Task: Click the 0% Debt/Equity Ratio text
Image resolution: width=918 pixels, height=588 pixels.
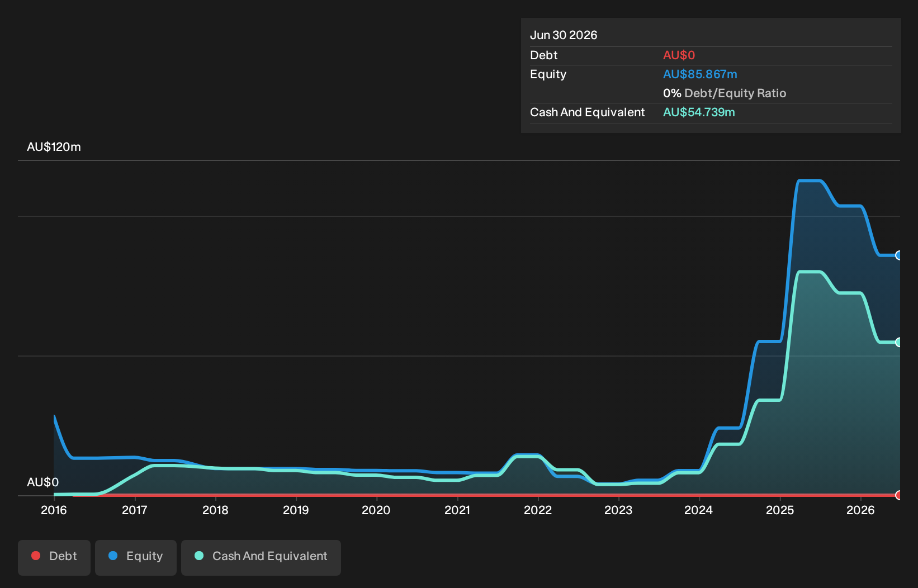Action: pyautogui.click(x=725, y=93)
